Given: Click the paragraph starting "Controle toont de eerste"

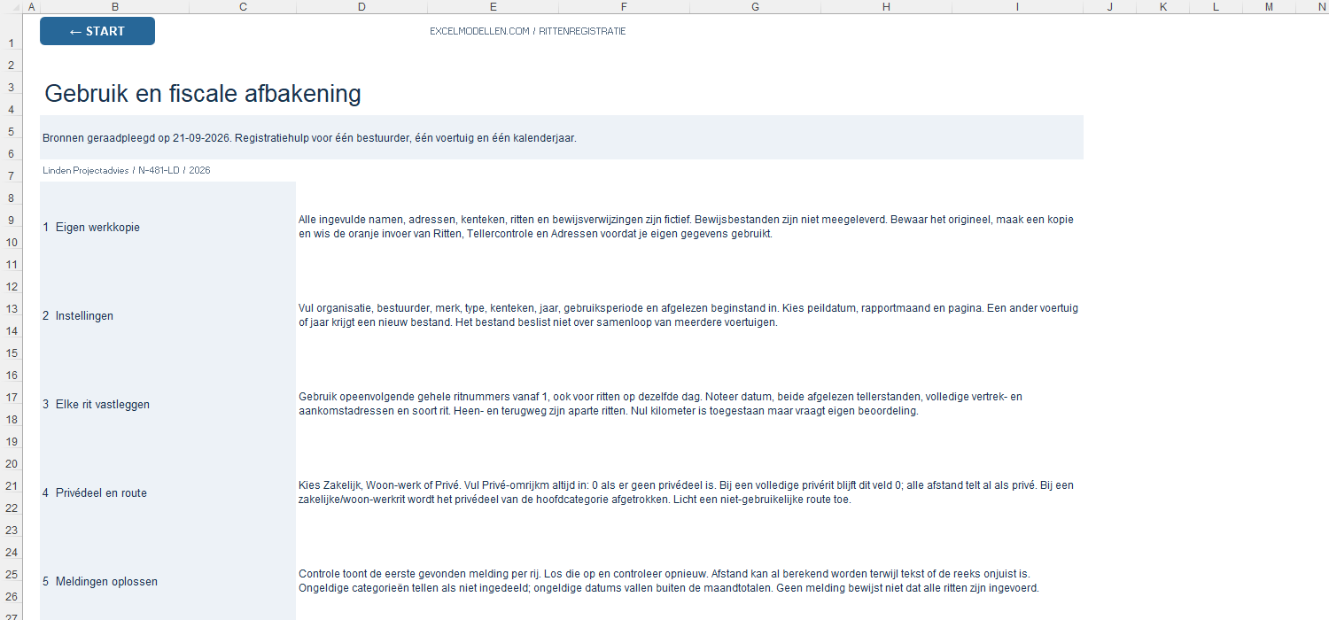Looking at the screenshot, I should pyautogui.click(x=669, y=581).
